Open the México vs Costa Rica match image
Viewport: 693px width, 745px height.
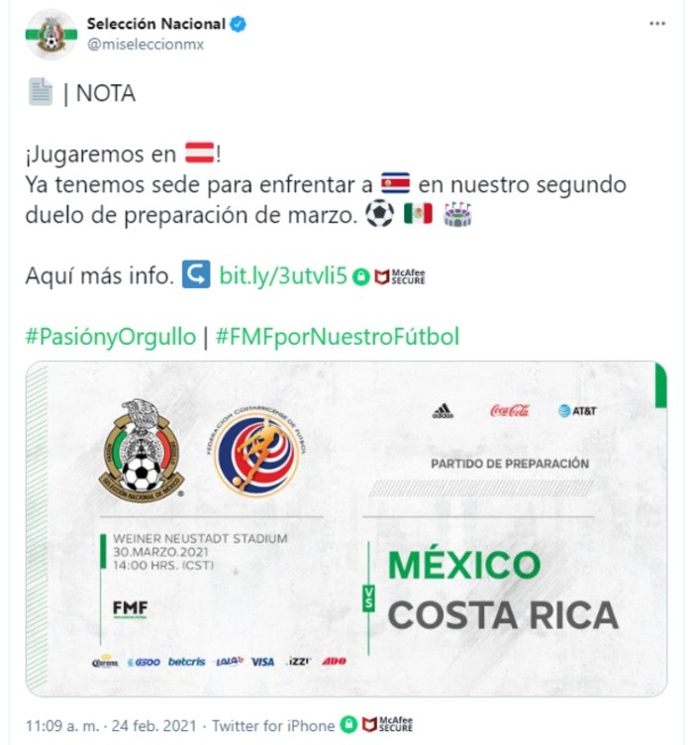click(346, 529)
